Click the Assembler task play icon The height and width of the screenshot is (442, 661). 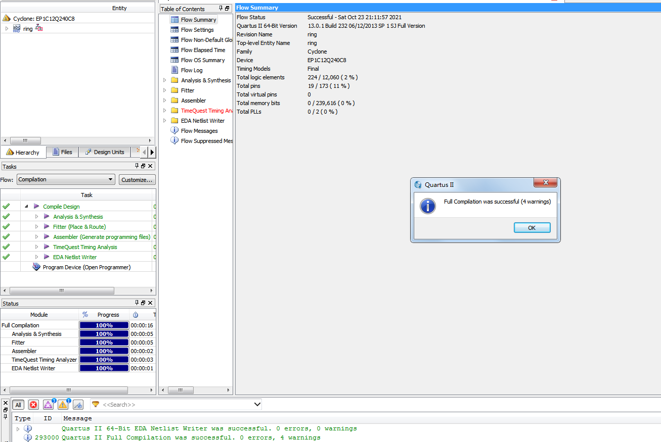tap(47, 237)
